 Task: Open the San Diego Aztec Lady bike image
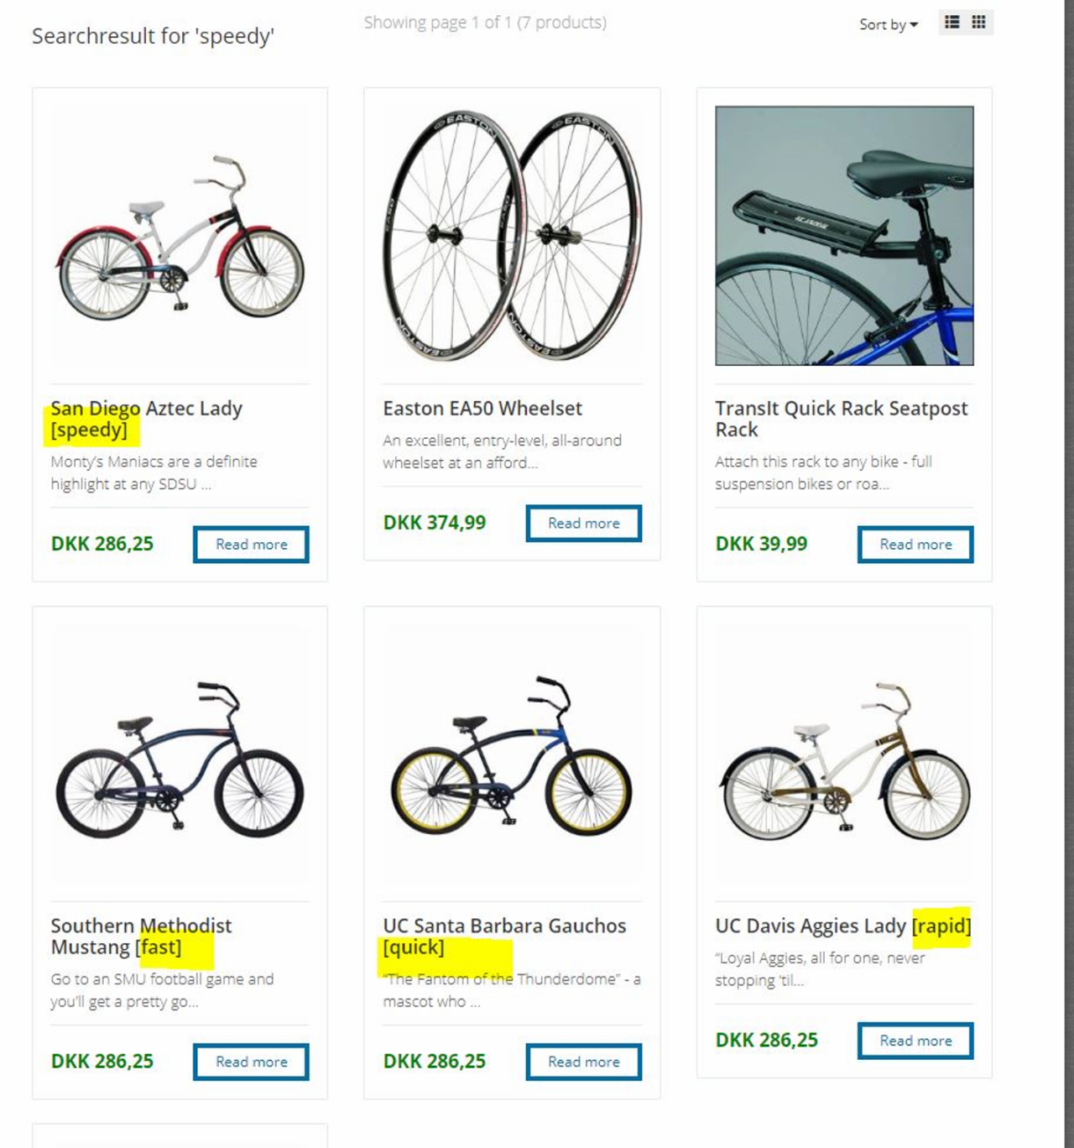[180, 237]
